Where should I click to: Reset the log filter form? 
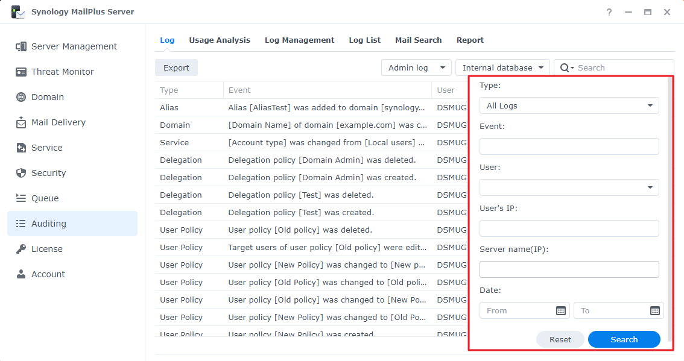(560, 339)
